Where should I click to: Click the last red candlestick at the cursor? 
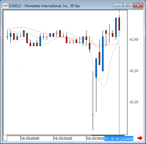point(119,24)
